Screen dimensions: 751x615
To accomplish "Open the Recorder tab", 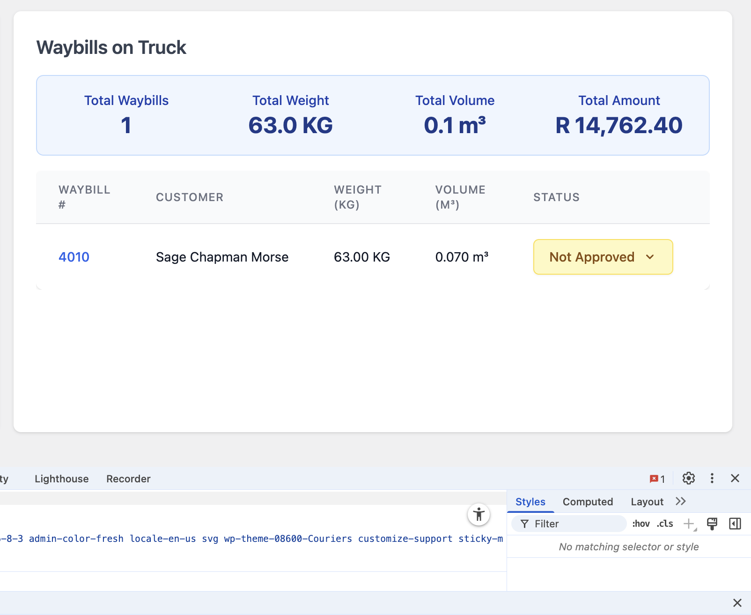I will 128,479.
